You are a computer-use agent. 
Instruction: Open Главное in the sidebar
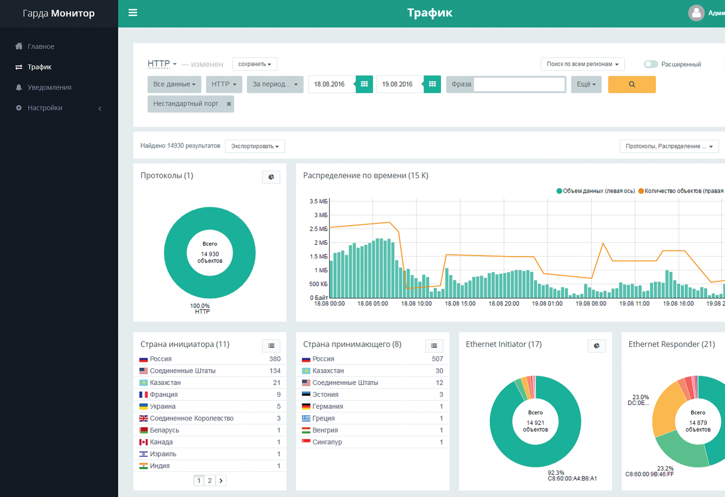click(x=41, y=46)
